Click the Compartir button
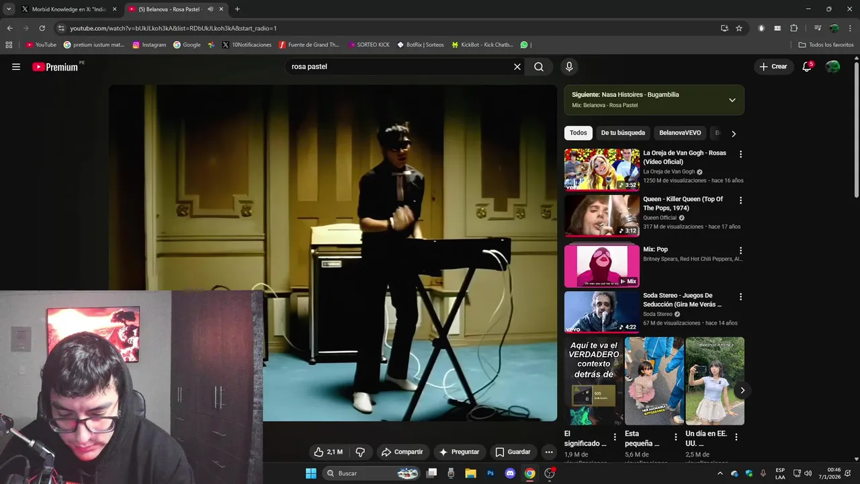 click(x=402, y=452)
